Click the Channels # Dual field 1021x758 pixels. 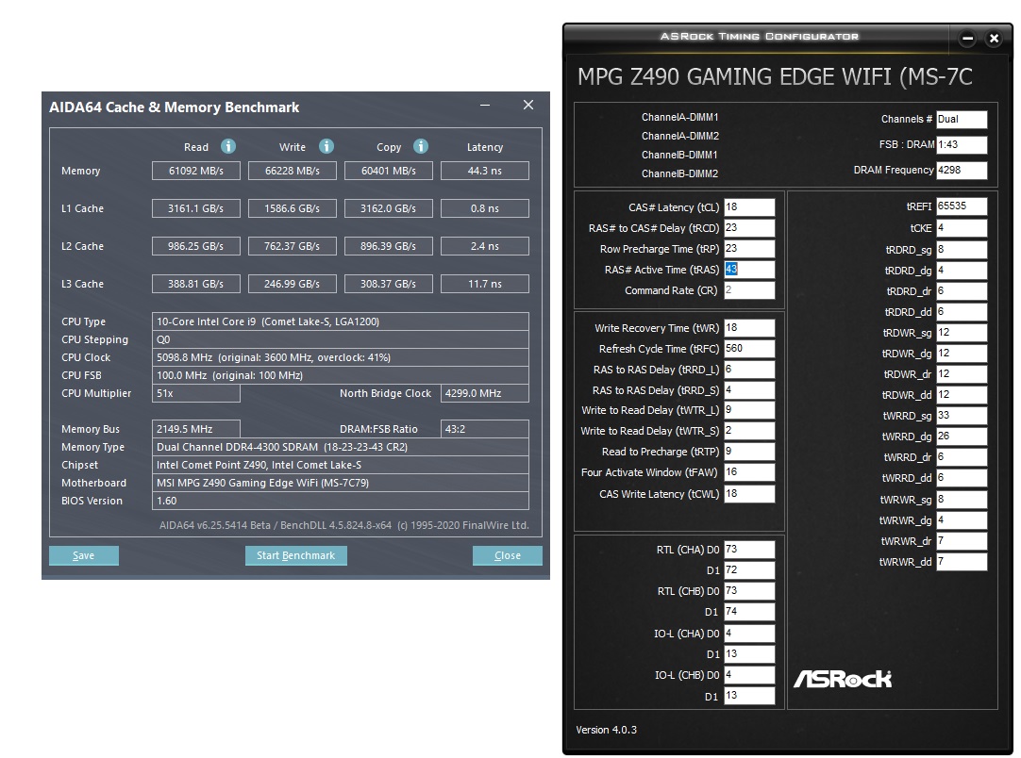coord(962,119)
